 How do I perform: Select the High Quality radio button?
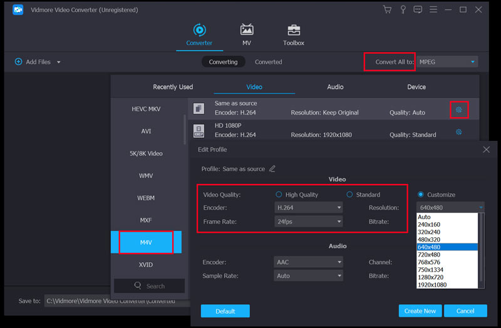tap(279, 195)
